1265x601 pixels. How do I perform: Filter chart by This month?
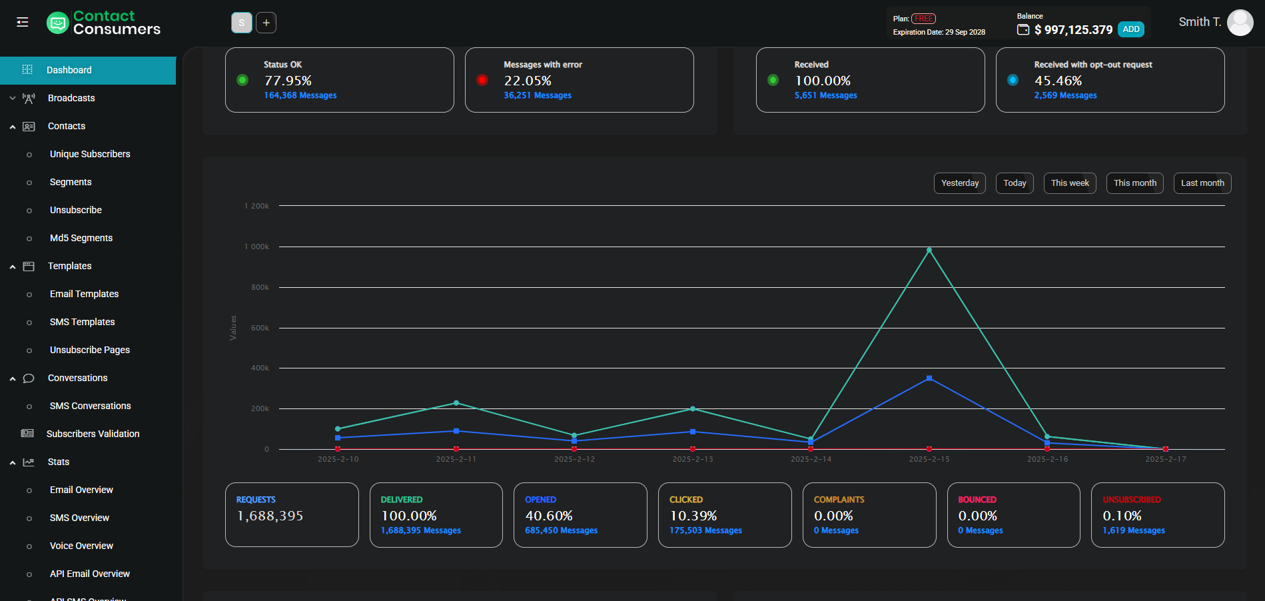click(1135, 183)
